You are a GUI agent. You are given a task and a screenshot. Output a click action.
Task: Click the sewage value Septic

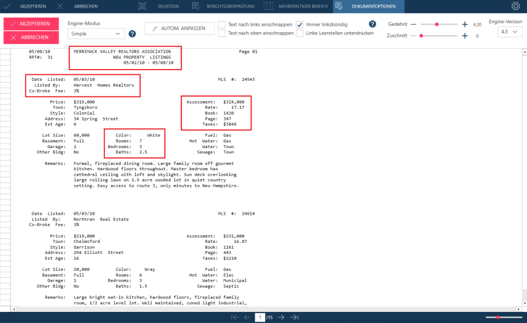[x=231, y=286]
